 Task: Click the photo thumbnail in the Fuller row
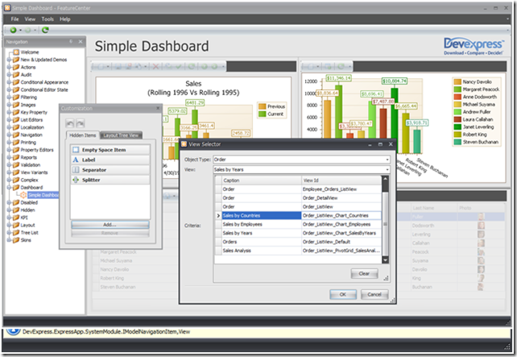click(481, 217)
